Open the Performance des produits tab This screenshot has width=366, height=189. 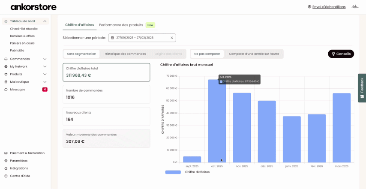tap(121, 25)
